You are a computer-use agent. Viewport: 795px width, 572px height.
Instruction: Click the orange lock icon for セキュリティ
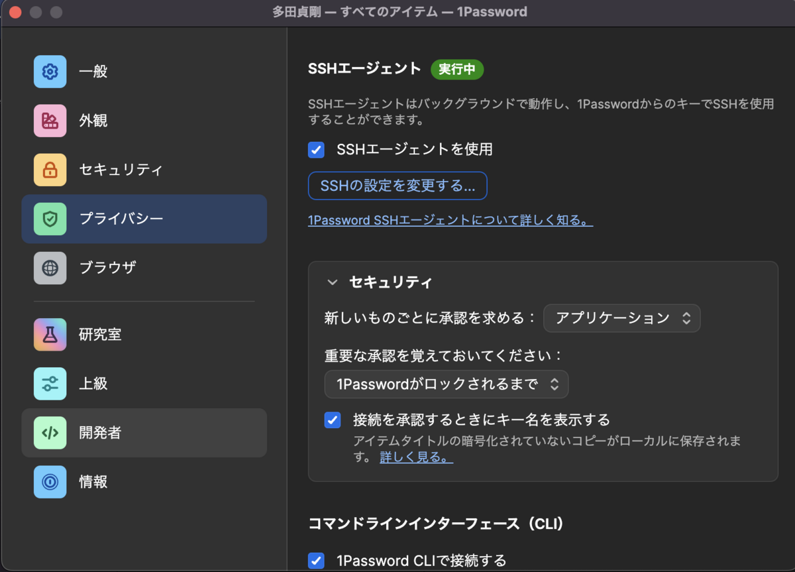50,170
